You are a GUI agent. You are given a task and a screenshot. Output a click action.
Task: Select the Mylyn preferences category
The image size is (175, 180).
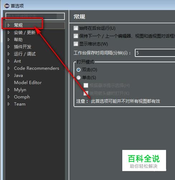20,90
